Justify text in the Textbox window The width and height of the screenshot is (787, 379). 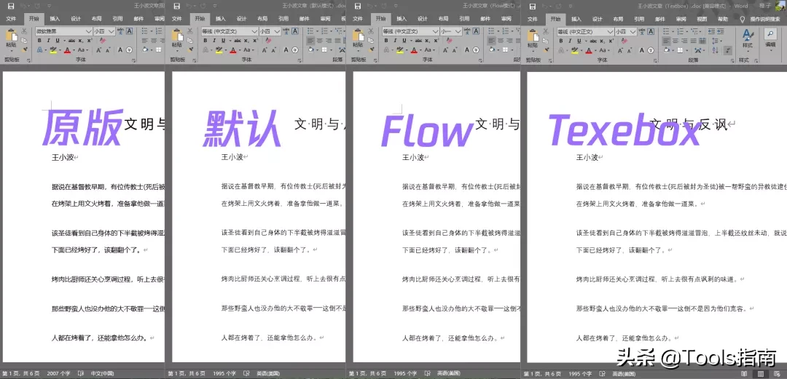(x=693, y=41)
